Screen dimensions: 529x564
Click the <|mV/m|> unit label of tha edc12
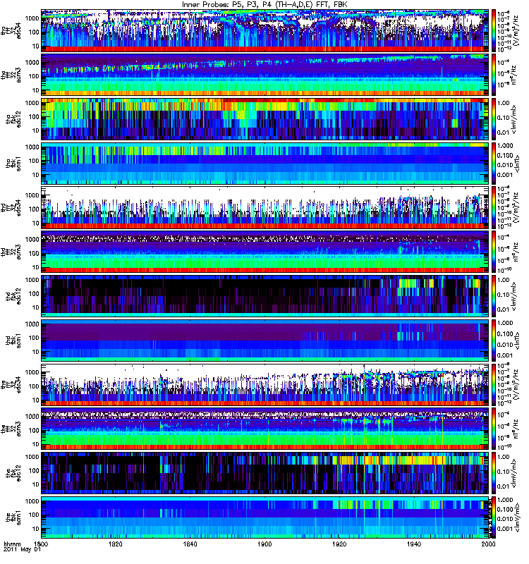click(x=514, y=119)
